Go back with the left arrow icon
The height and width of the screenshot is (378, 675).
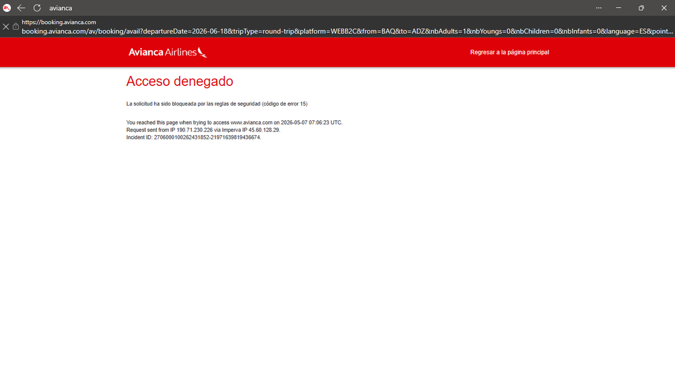(x=21, y=8)
